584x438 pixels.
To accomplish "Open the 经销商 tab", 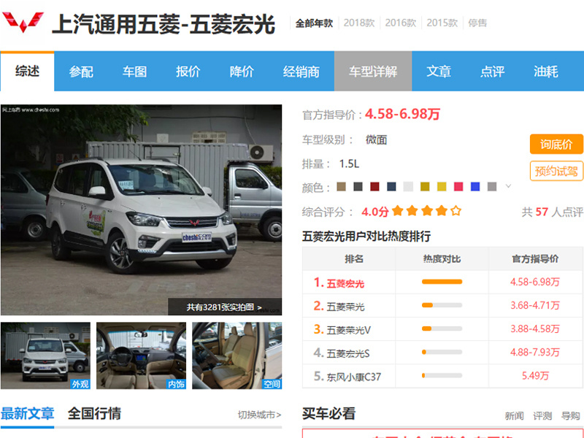I will pos(301,71).
